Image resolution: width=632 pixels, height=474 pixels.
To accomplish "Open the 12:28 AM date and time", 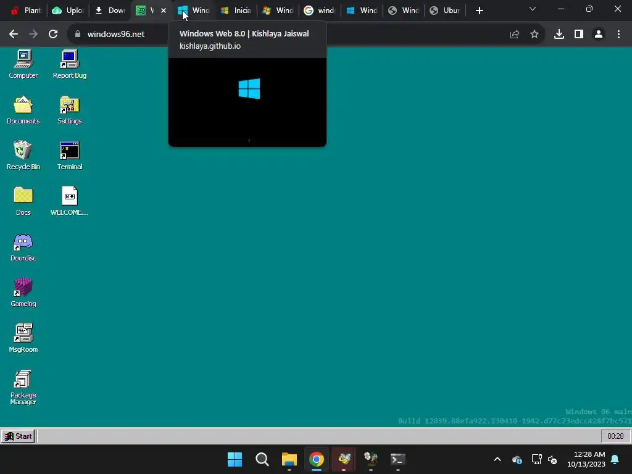I will pyautogui.click(x=586, y=459).
